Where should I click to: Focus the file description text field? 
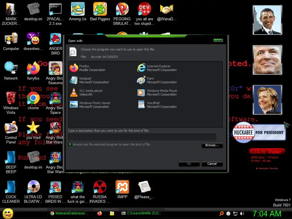click(142, 137)
